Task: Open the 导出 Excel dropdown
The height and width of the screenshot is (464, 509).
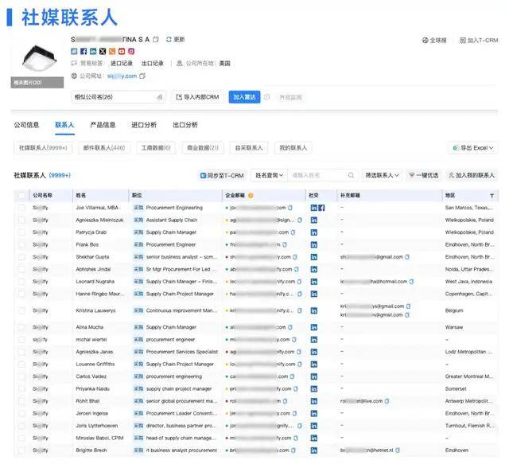Action: point(473,148)
